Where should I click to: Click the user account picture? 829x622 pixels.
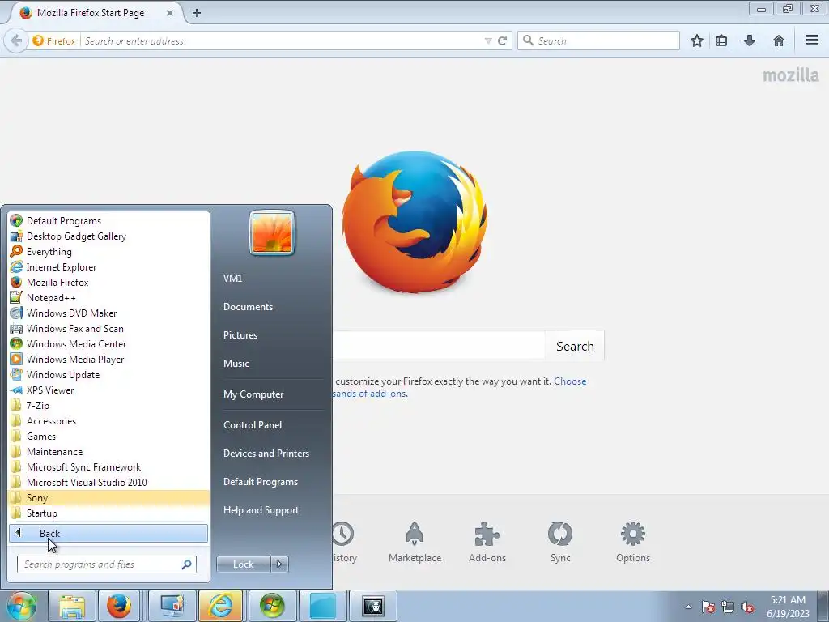pyautogui.click(x=272, y=232)
